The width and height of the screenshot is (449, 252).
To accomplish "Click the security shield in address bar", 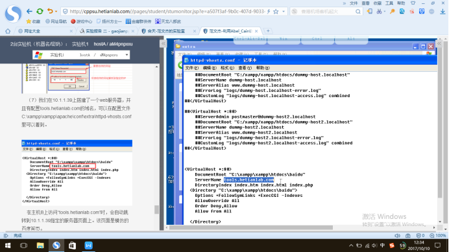I will pyautogui.click(x=66, y=12).
